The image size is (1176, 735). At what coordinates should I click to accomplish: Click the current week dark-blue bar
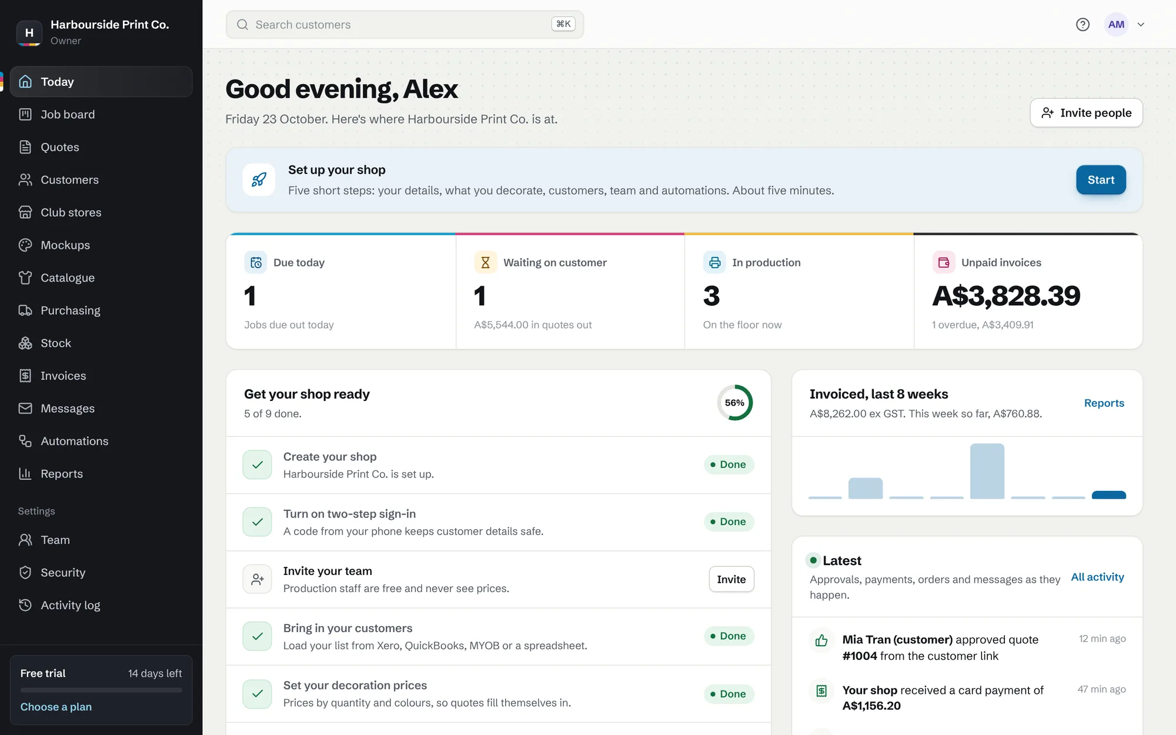[1108, 495]
